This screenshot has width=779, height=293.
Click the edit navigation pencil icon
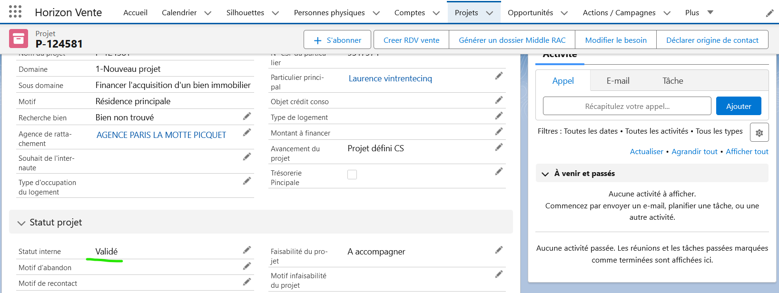point(769,13)
